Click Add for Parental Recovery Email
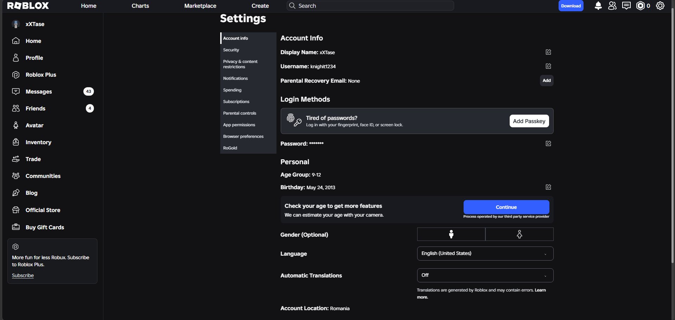This screenshot has height=320, width=675. 547,81
